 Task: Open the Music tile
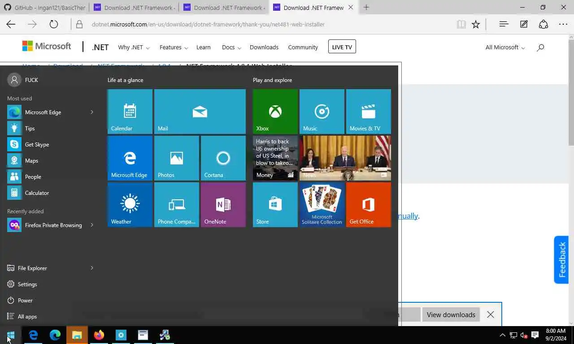pyautogui.click(x=322, y=112)
